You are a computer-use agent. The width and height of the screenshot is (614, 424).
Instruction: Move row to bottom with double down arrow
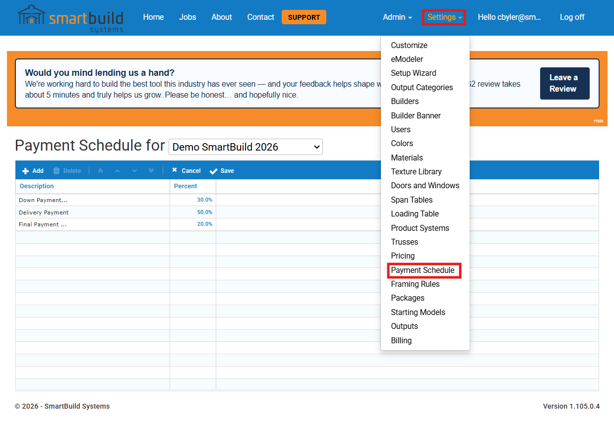[151, 171]
